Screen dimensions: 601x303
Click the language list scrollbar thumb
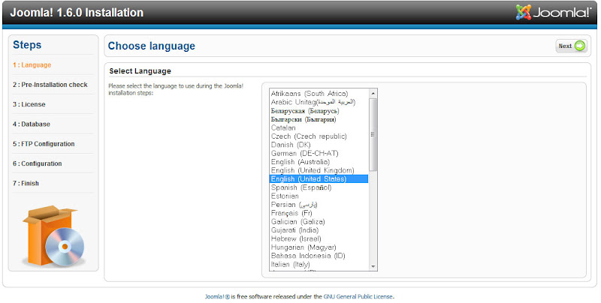click(x=373, y=134)
